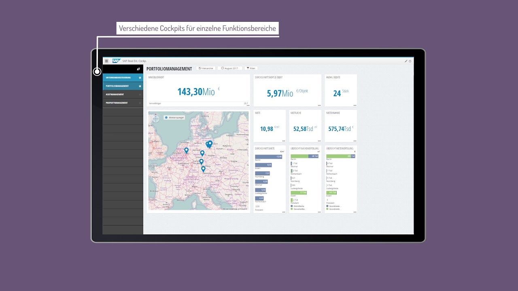
Task: Open the Hierarchie selector
Action: coord(206,68)
